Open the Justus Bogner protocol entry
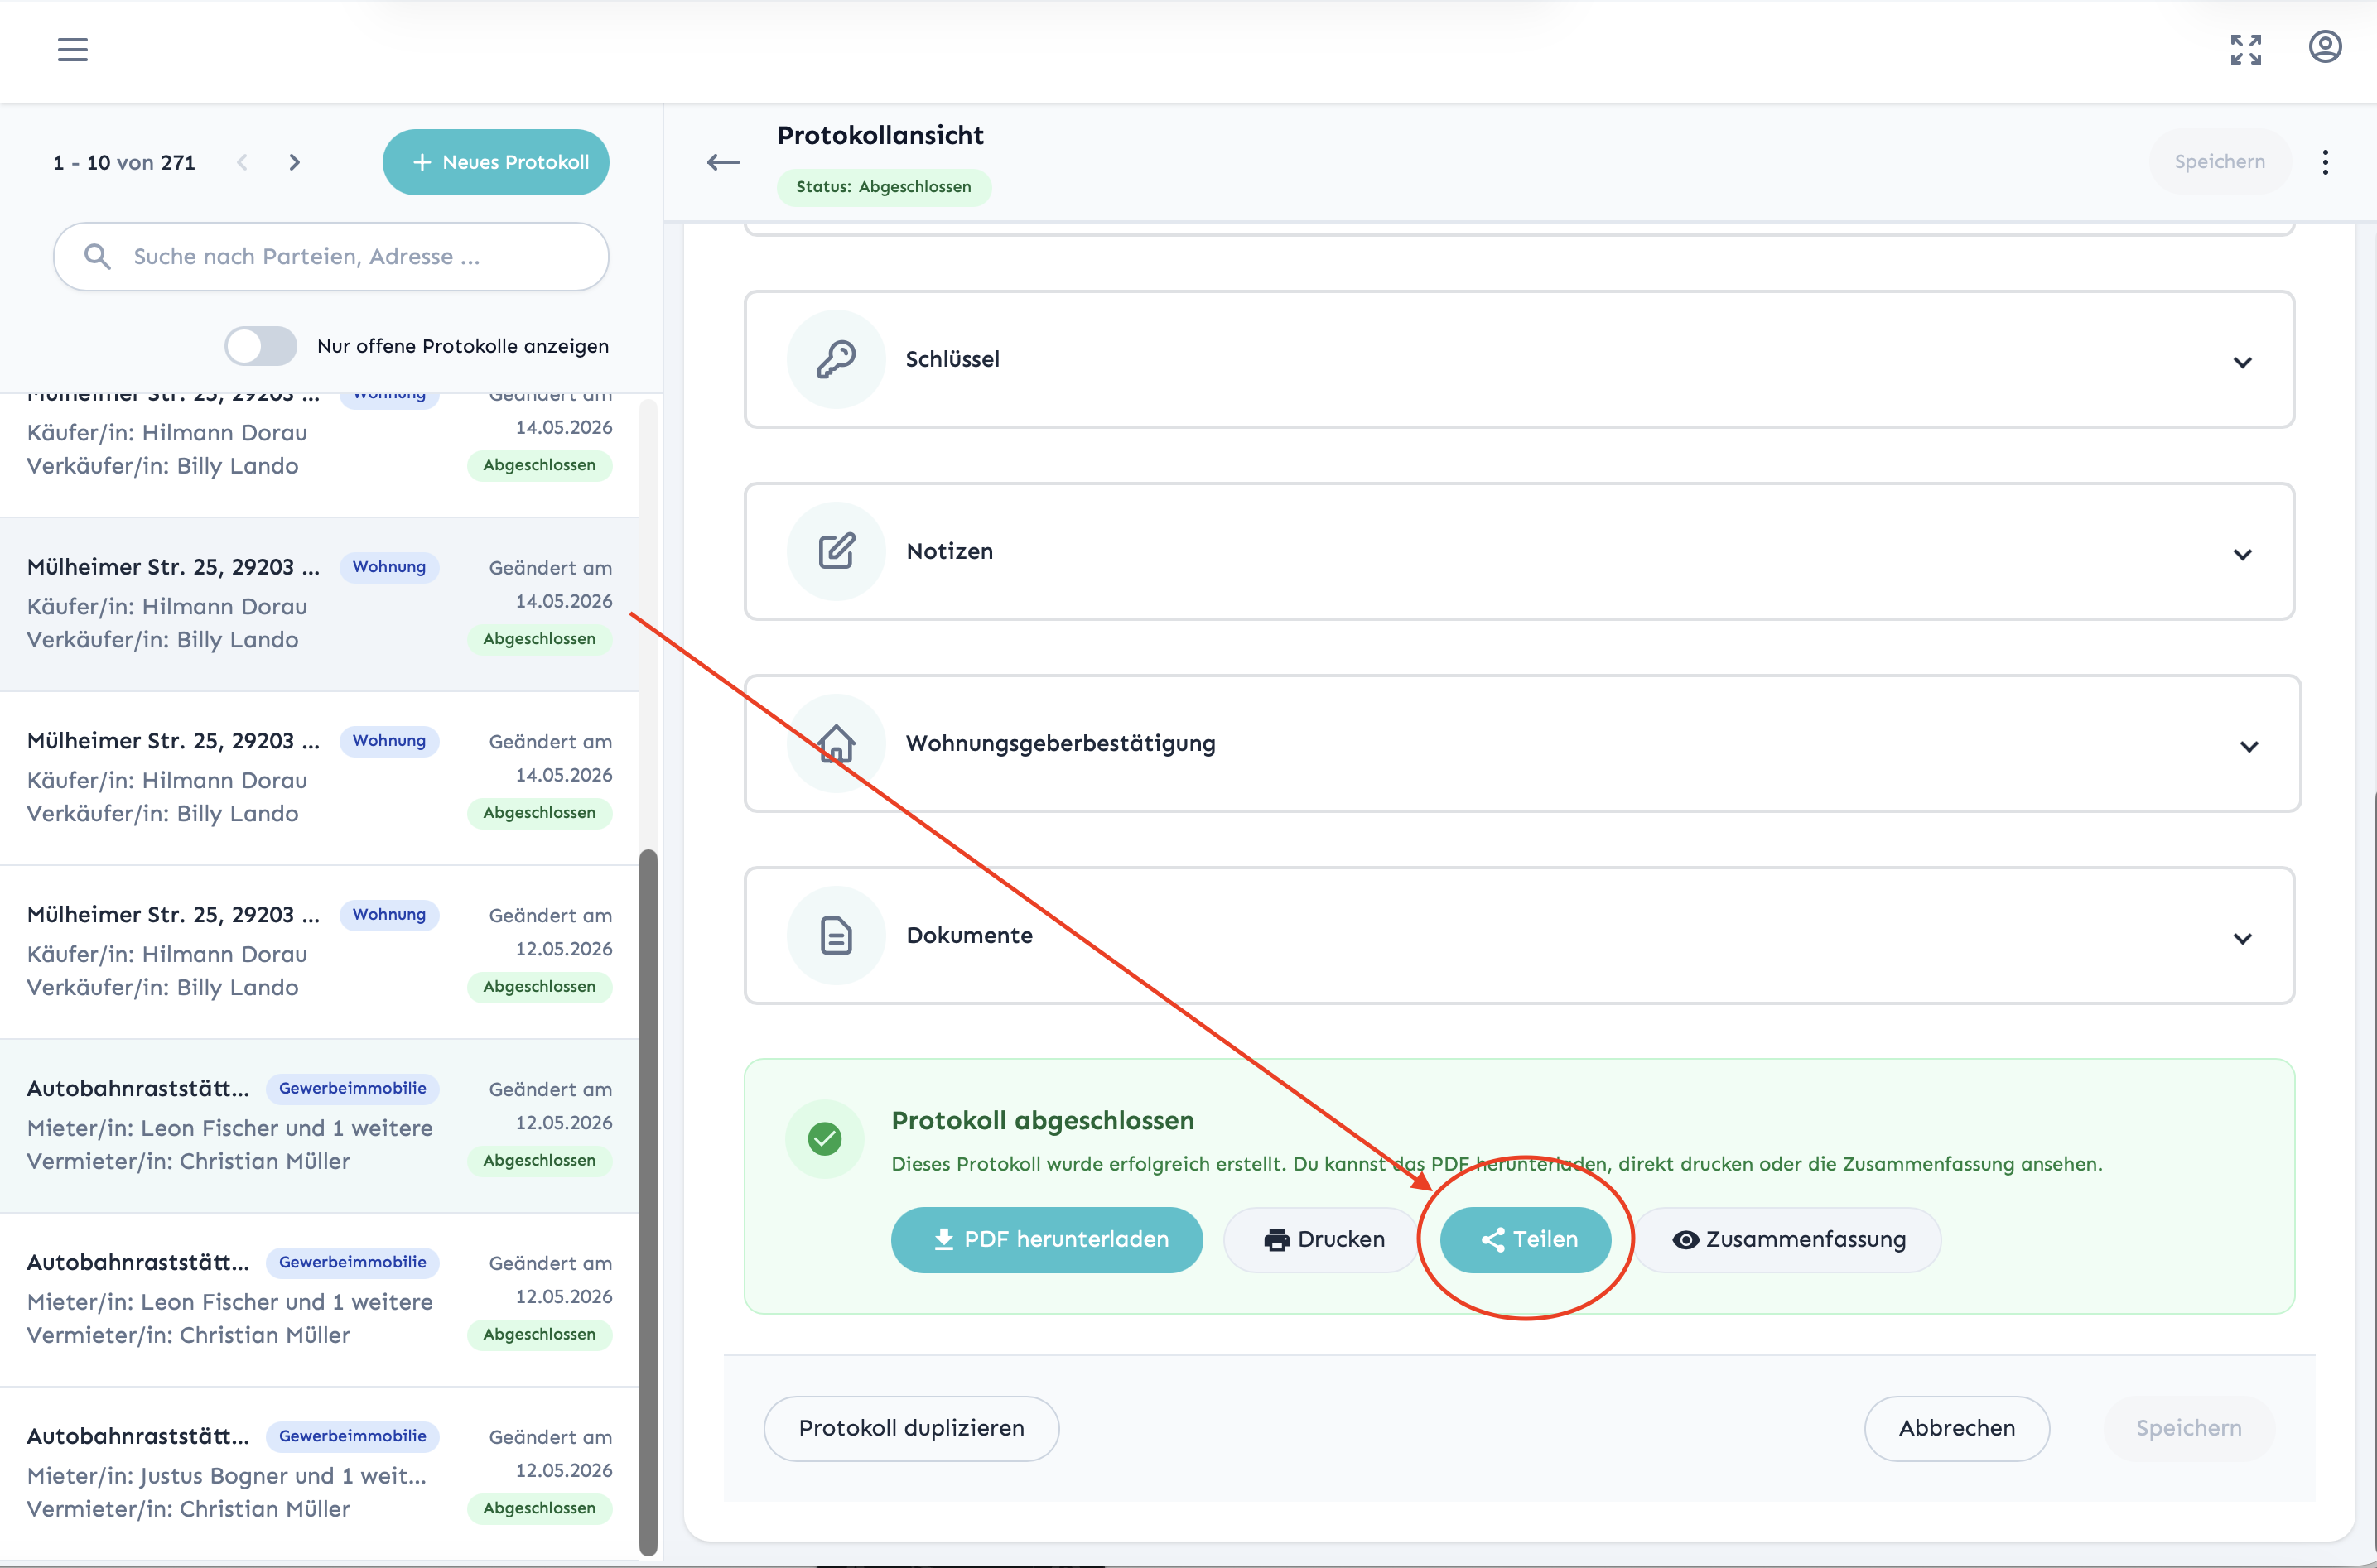This screenshot has height=1568, width=2377. click(319, 1474)
